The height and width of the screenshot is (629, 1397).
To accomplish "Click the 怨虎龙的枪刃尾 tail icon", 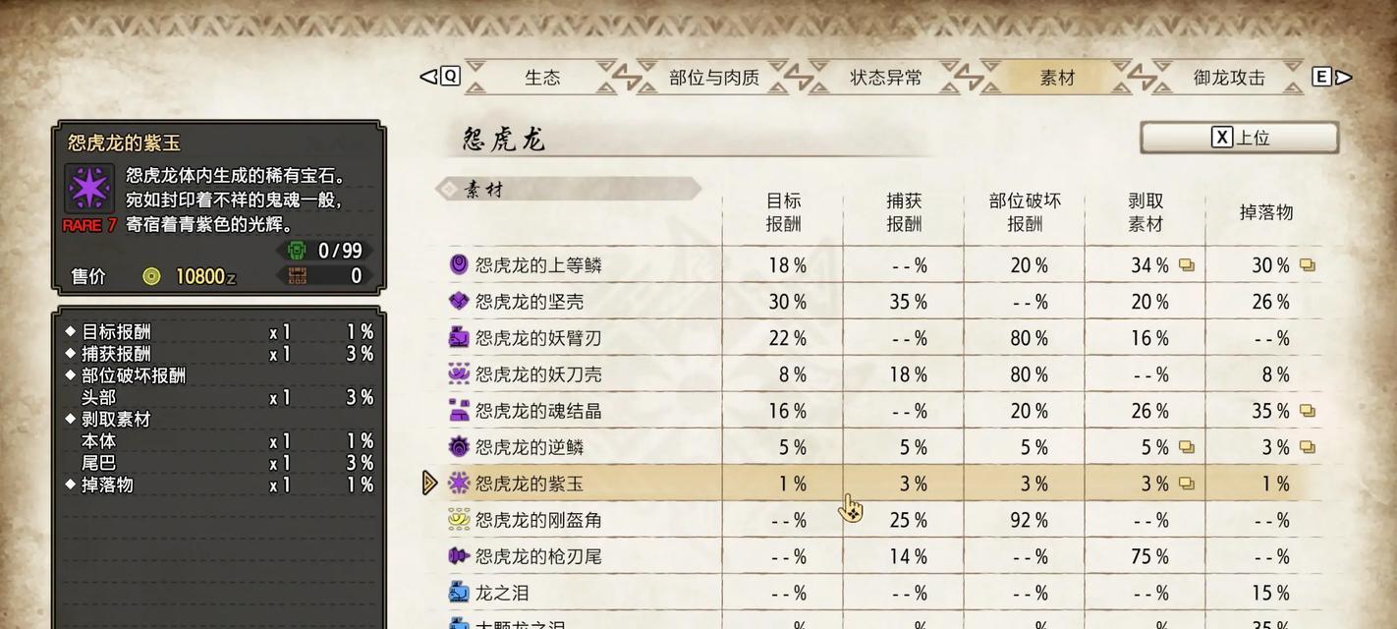I will (459, 555).
